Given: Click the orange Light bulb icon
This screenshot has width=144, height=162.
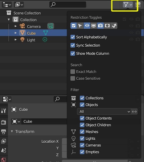Looking at the screenshot, I should (22, 40).
